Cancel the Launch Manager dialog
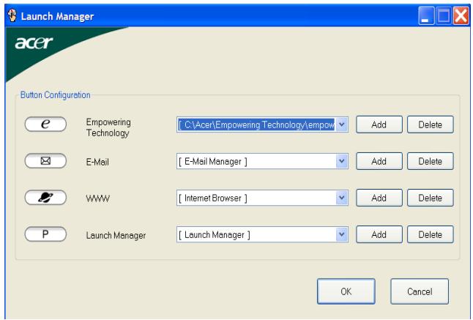 point(420,291)
